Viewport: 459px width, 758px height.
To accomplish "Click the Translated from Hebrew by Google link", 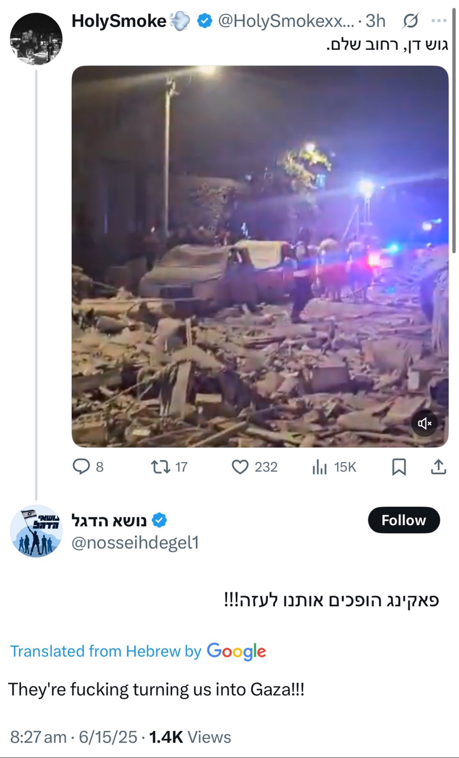I will click(138, 651).
